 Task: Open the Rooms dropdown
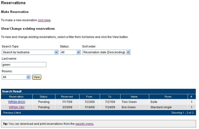coord(16,77)
